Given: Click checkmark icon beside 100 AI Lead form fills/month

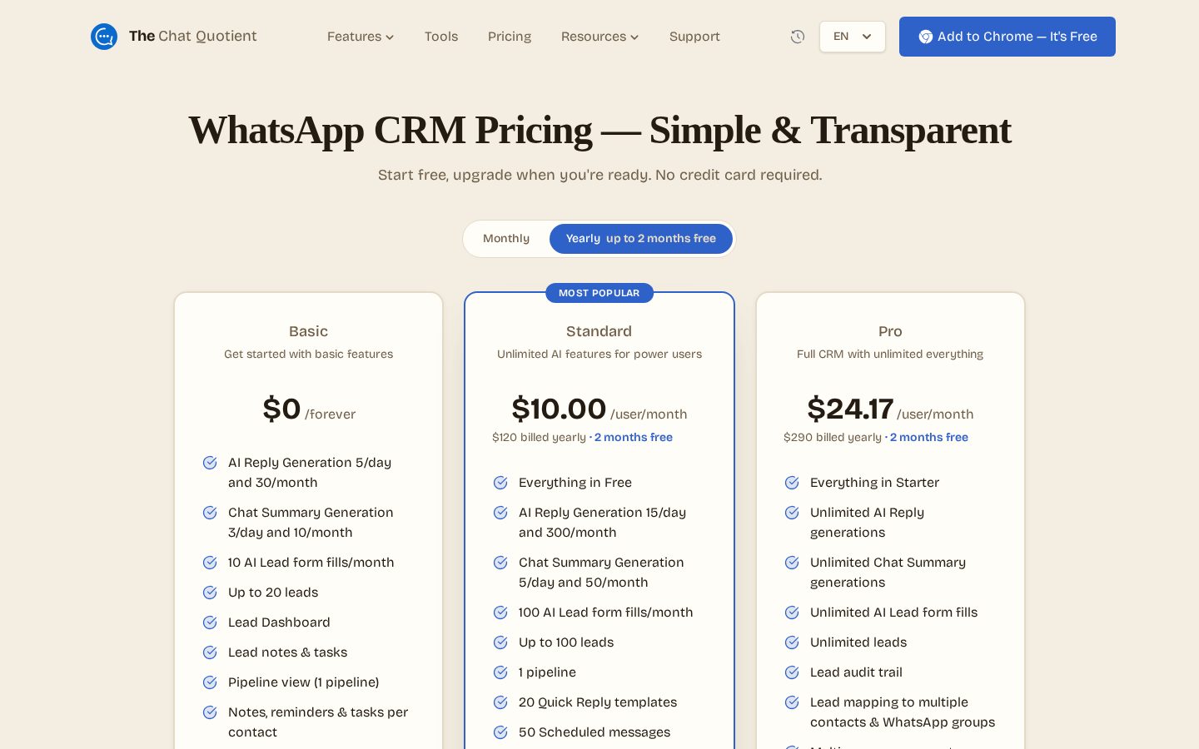Looking at the screenshot, I should (500, 613).
